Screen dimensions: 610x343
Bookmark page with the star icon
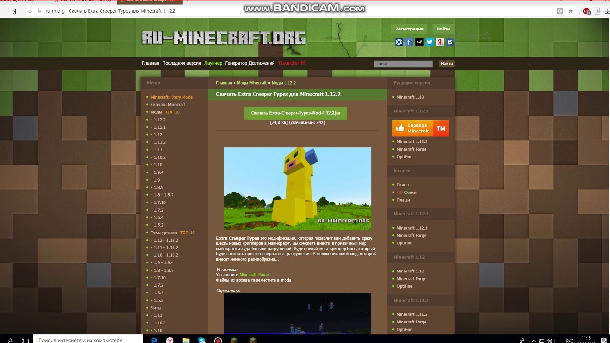click(x=571, y=11)
